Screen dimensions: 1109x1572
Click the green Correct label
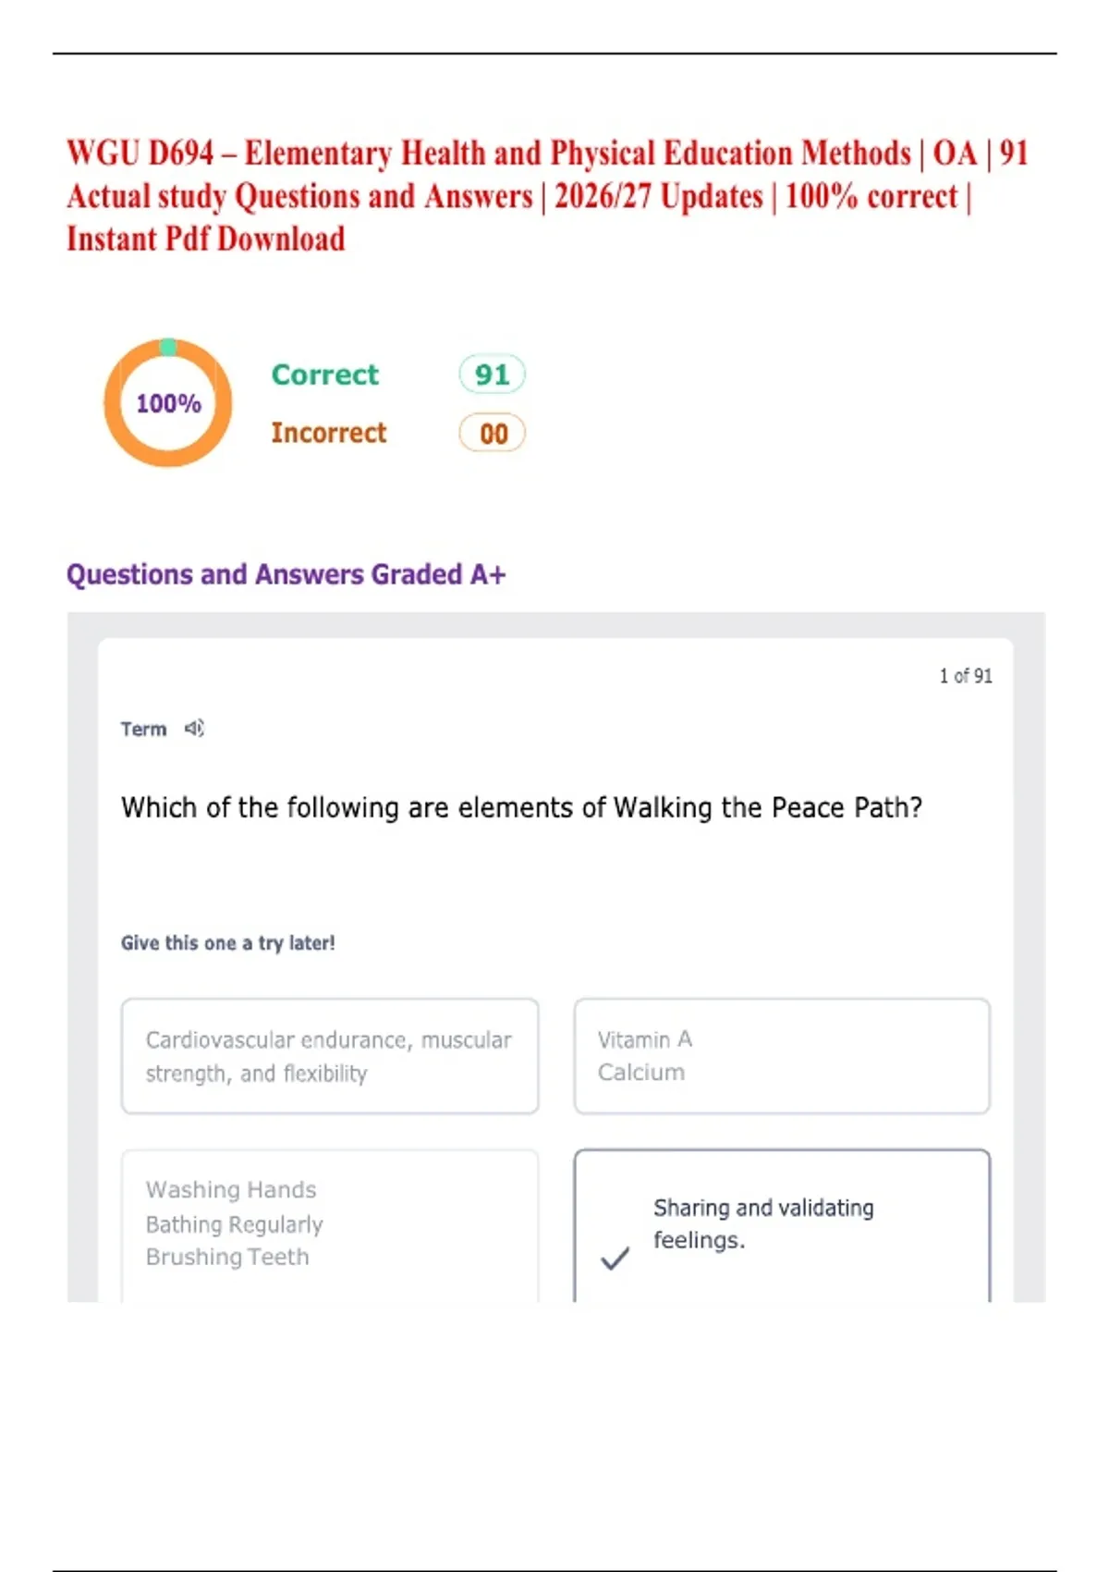pos(325,375)
